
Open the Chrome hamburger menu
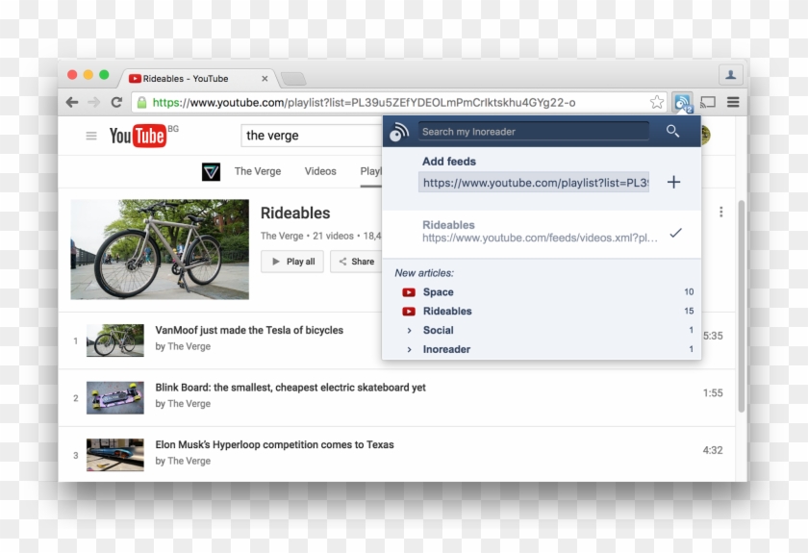pos(733,102)
